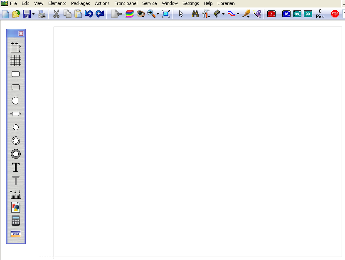Expand the zoom magnifier dropdown arrow
The width and height of the screenshot is (345, 260).
pyautogui.click(x=158, y=15)
